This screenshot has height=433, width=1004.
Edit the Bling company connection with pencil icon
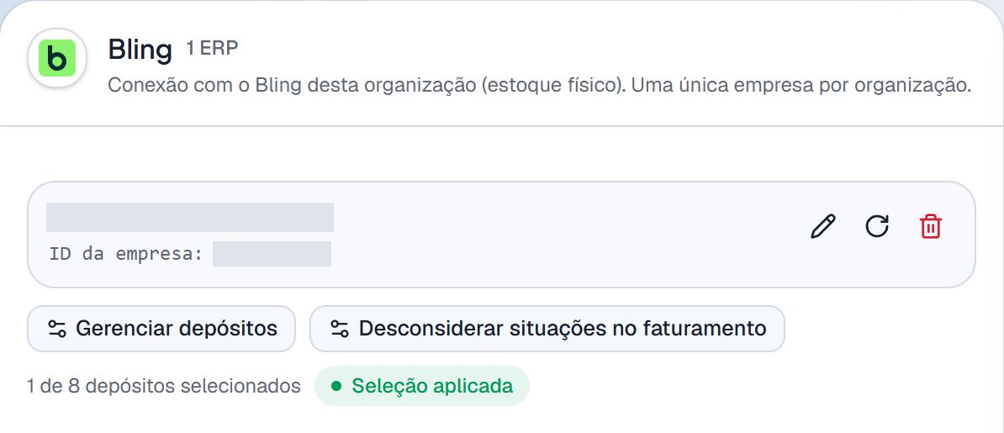tap(823, 227)
